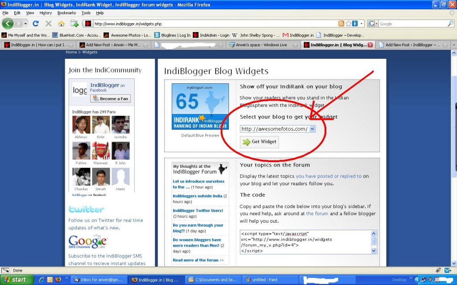Open IndiBlogger.in Gmail bookmark

[298, 35]
